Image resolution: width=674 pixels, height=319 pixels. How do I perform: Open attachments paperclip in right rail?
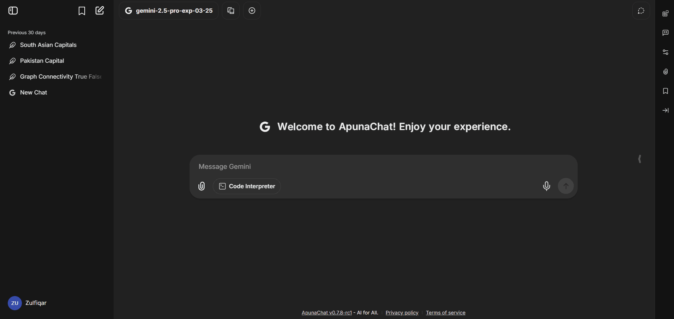click(666, 72)
